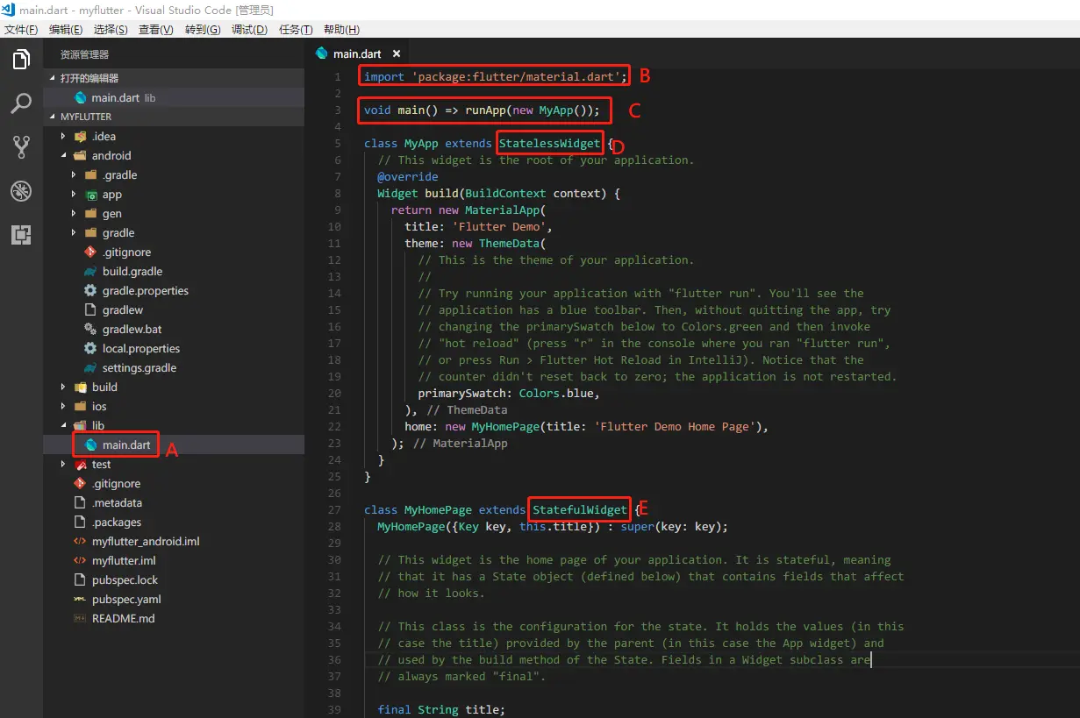Screen dimensions: 1080x718
Task: Expand the test folder
Action: click(63, 464)
